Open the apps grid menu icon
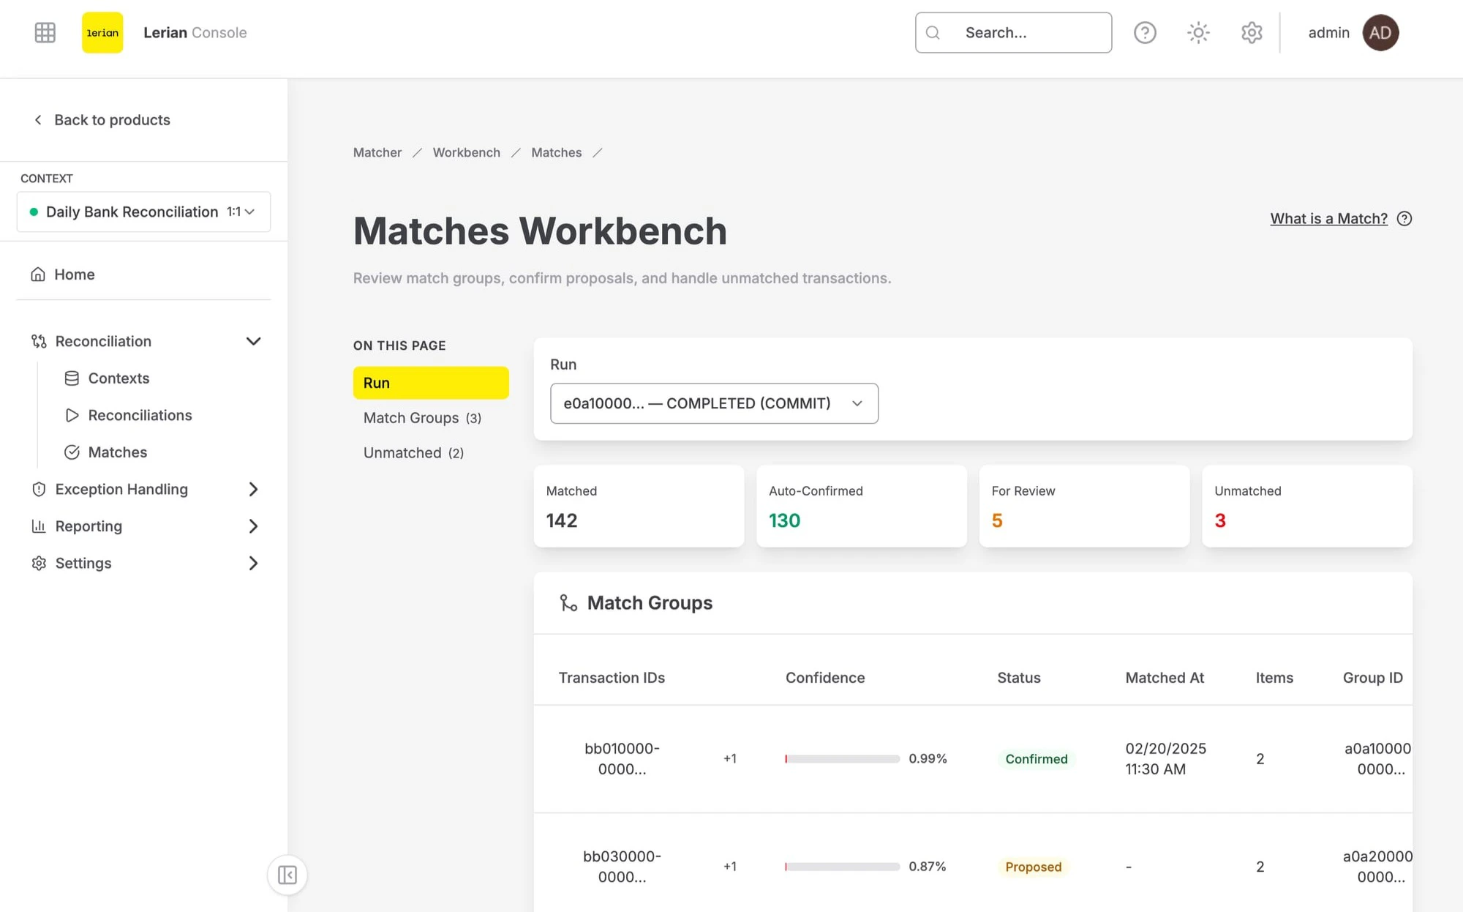Viewport: 1463px width, 912px height. tap(45, 32)
